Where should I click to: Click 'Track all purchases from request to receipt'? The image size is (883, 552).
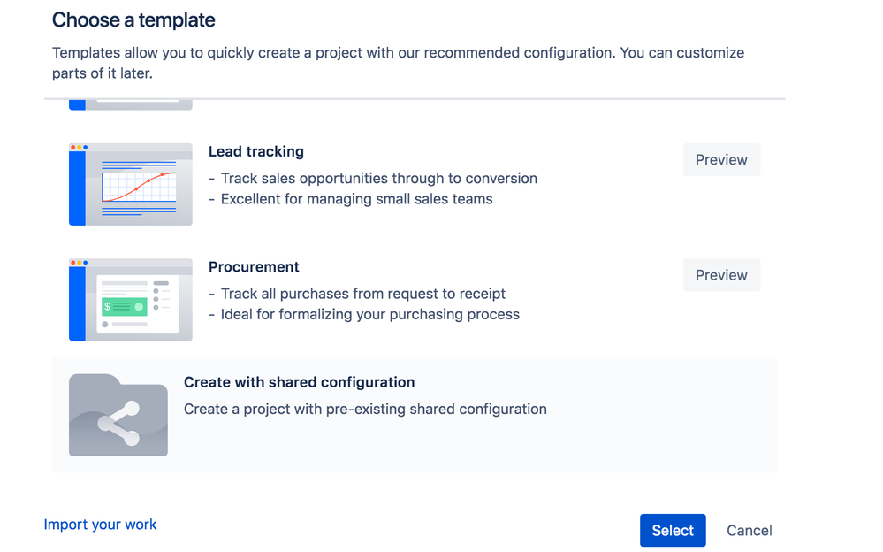tap(362, 293)
